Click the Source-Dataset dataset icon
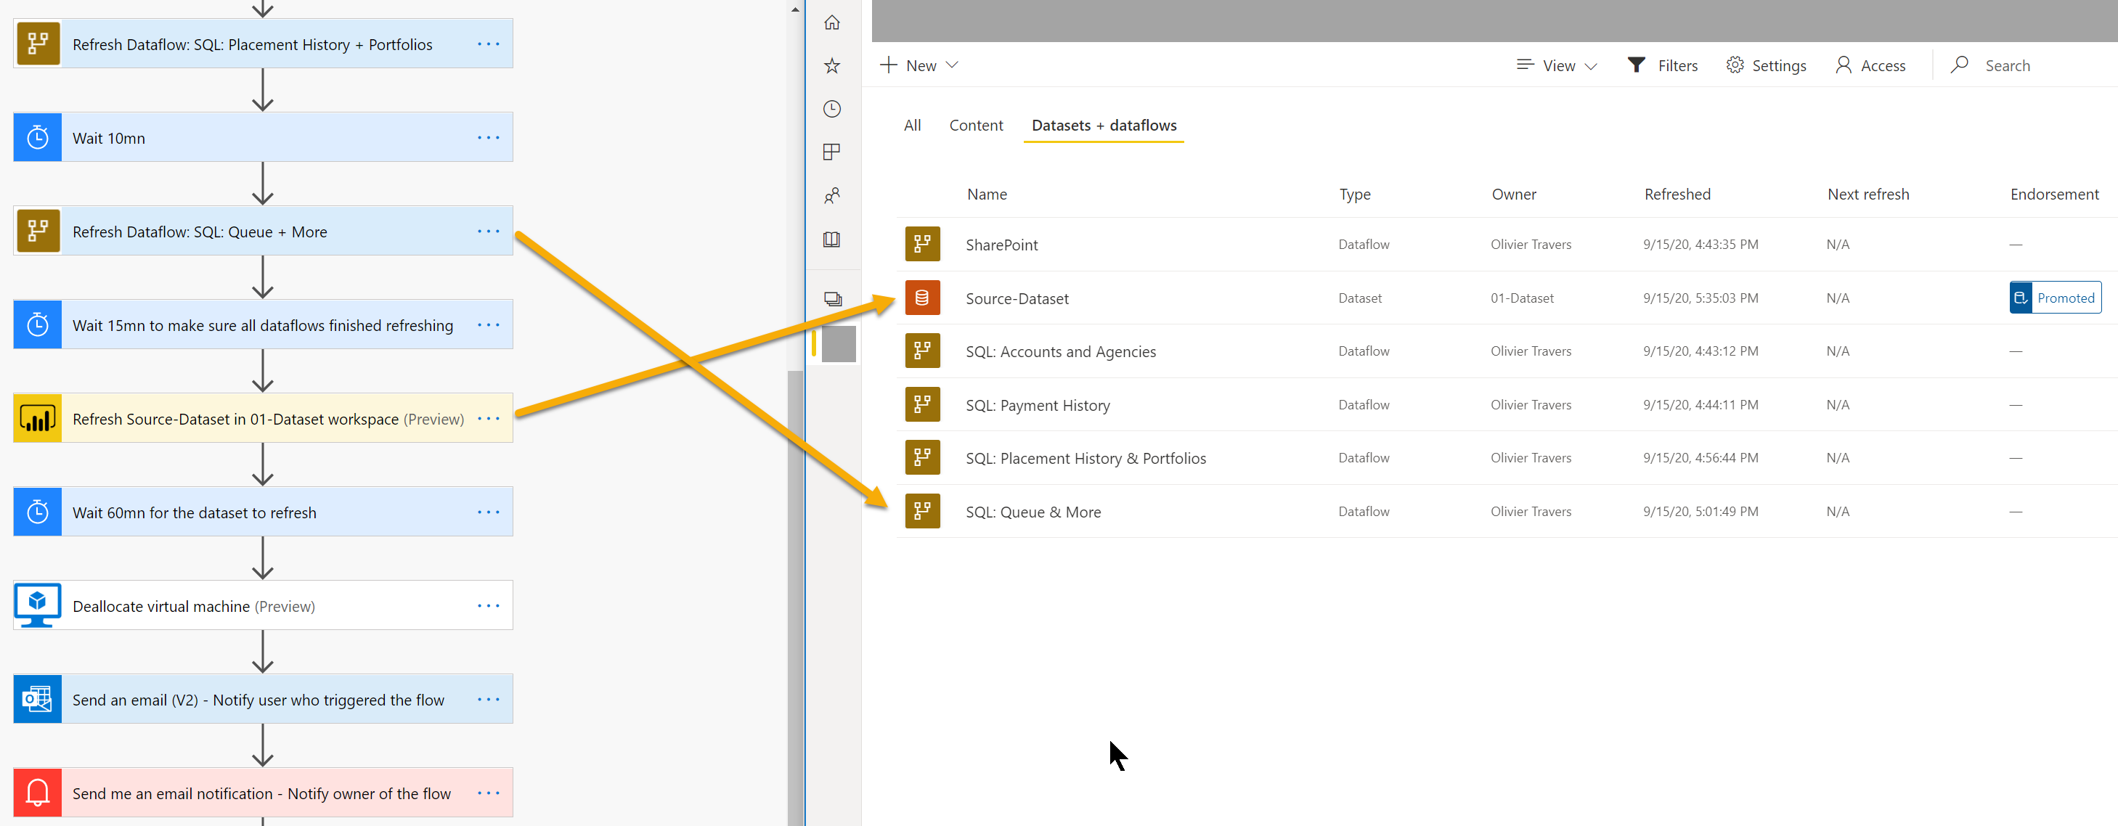 (923, 298)
